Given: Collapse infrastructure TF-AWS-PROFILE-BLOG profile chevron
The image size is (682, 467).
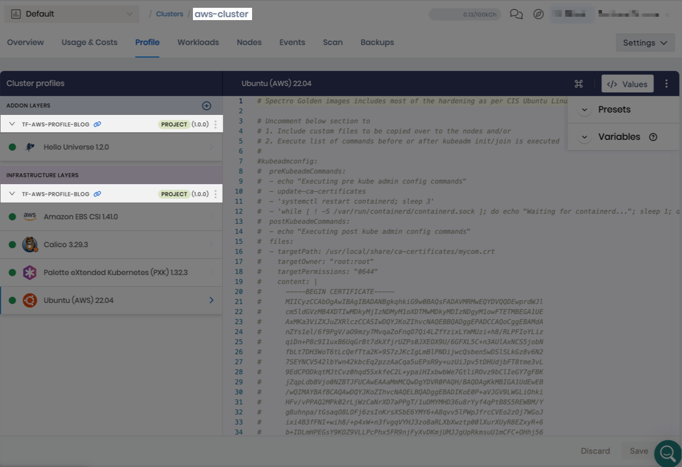Looking at the screenshot, I should (x=12, y=194).
